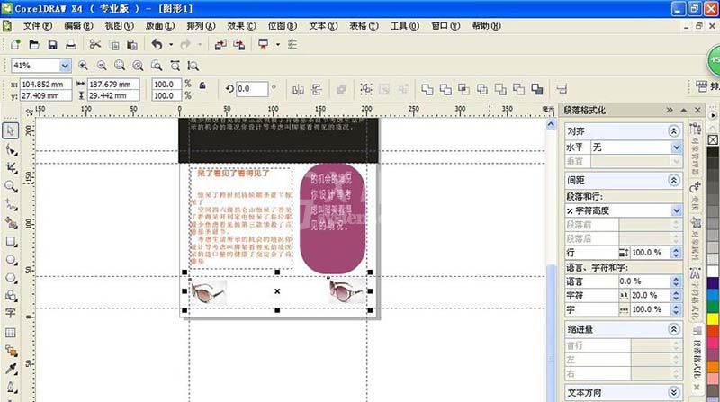Adjust the line spacing stepper
The height and width of the screenshot is (402, 720).
tap(676, 253)
